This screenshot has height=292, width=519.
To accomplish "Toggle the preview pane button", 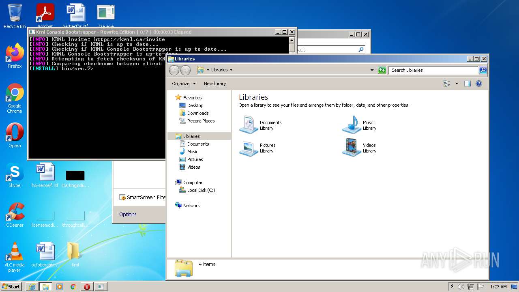I will tap(468, 84).
